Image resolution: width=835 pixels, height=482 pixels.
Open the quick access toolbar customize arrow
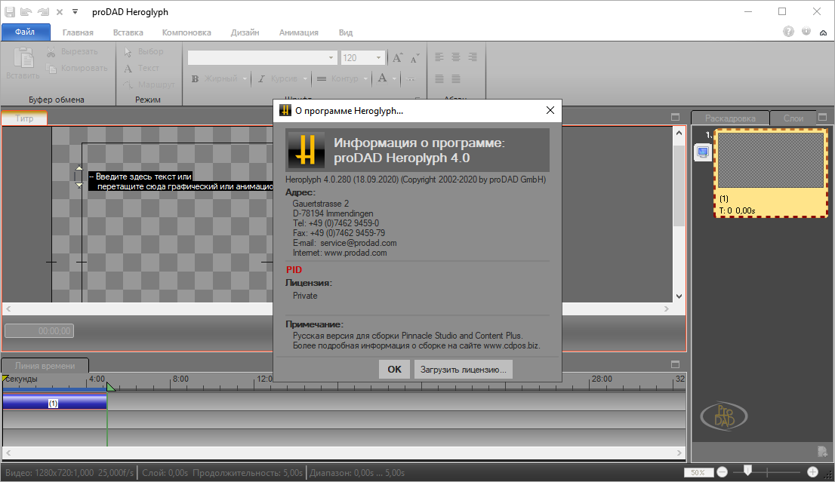pos(75,12)
